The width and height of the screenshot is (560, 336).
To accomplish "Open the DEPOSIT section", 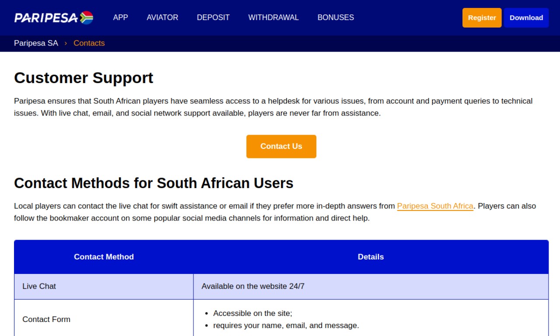I will click(213, 17).
